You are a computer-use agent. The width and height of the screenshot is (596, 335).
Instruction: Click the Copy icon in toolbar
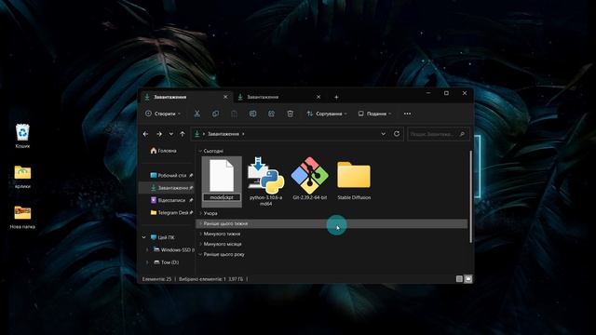(215, 114)
